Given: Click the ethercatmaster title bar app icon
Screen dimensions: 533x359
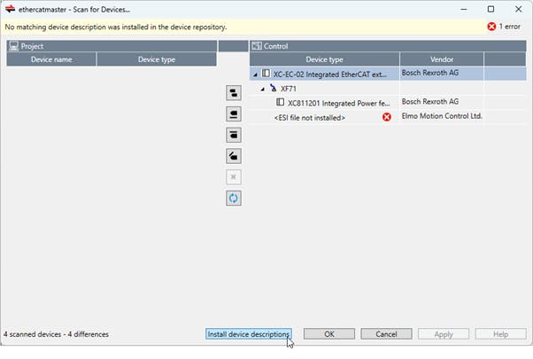Looking at the screenshot, I should pyautogui.click(x=11, y=9).
